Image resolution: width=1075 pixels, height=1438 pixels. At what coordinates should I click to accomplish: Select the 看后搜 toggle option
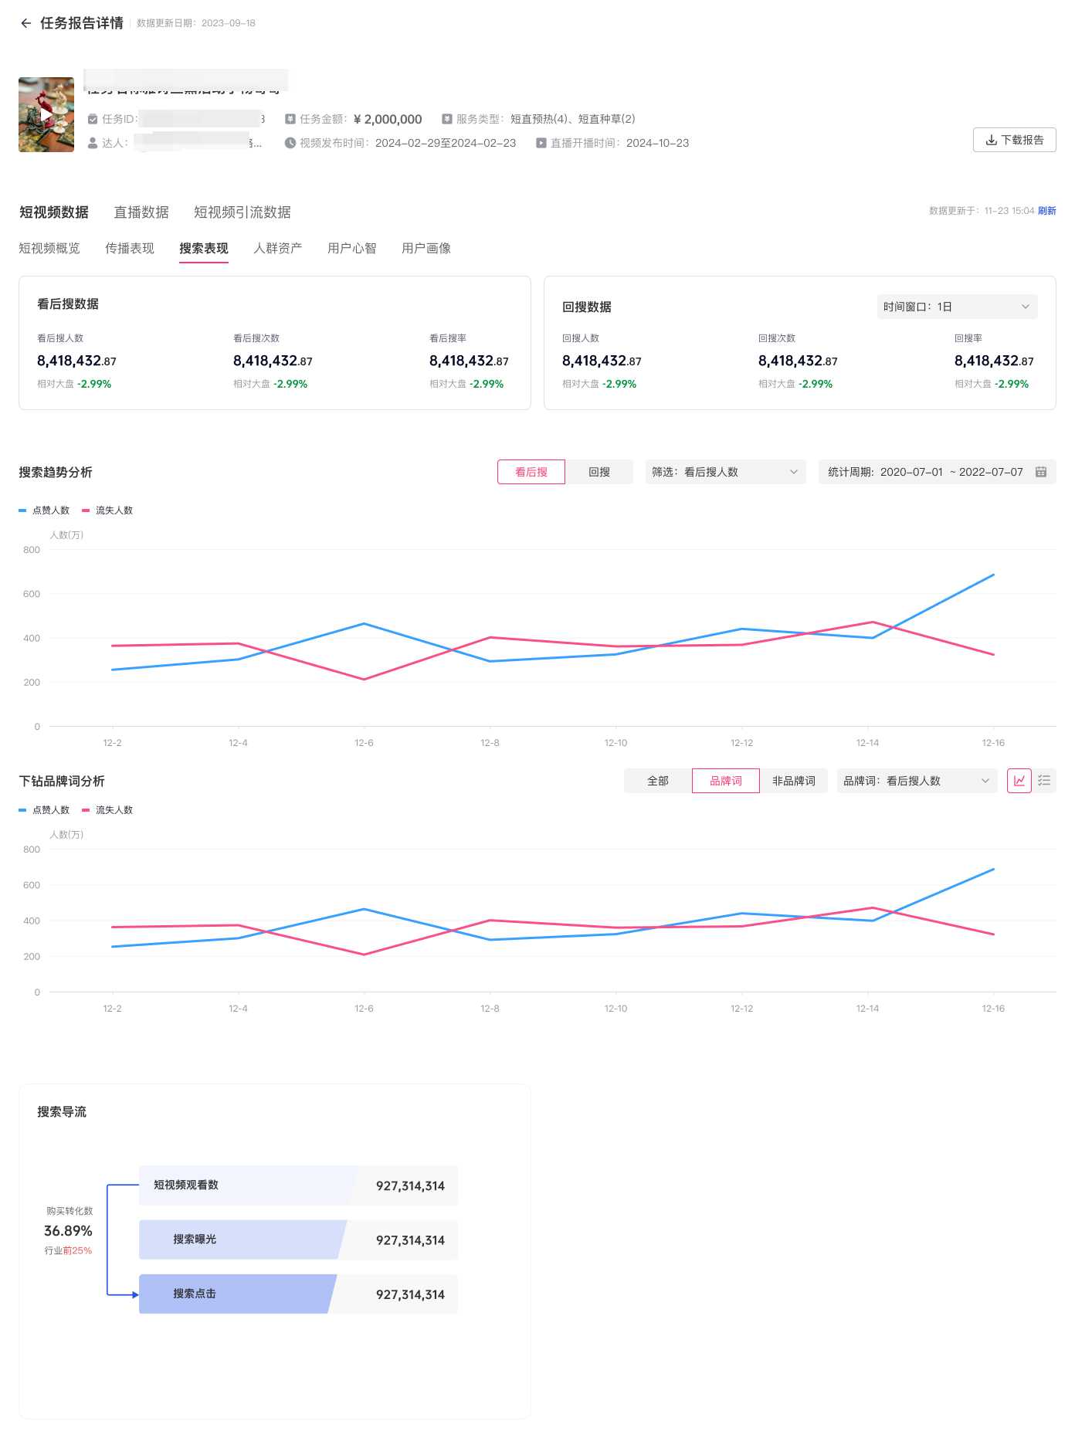click(531, 472)
